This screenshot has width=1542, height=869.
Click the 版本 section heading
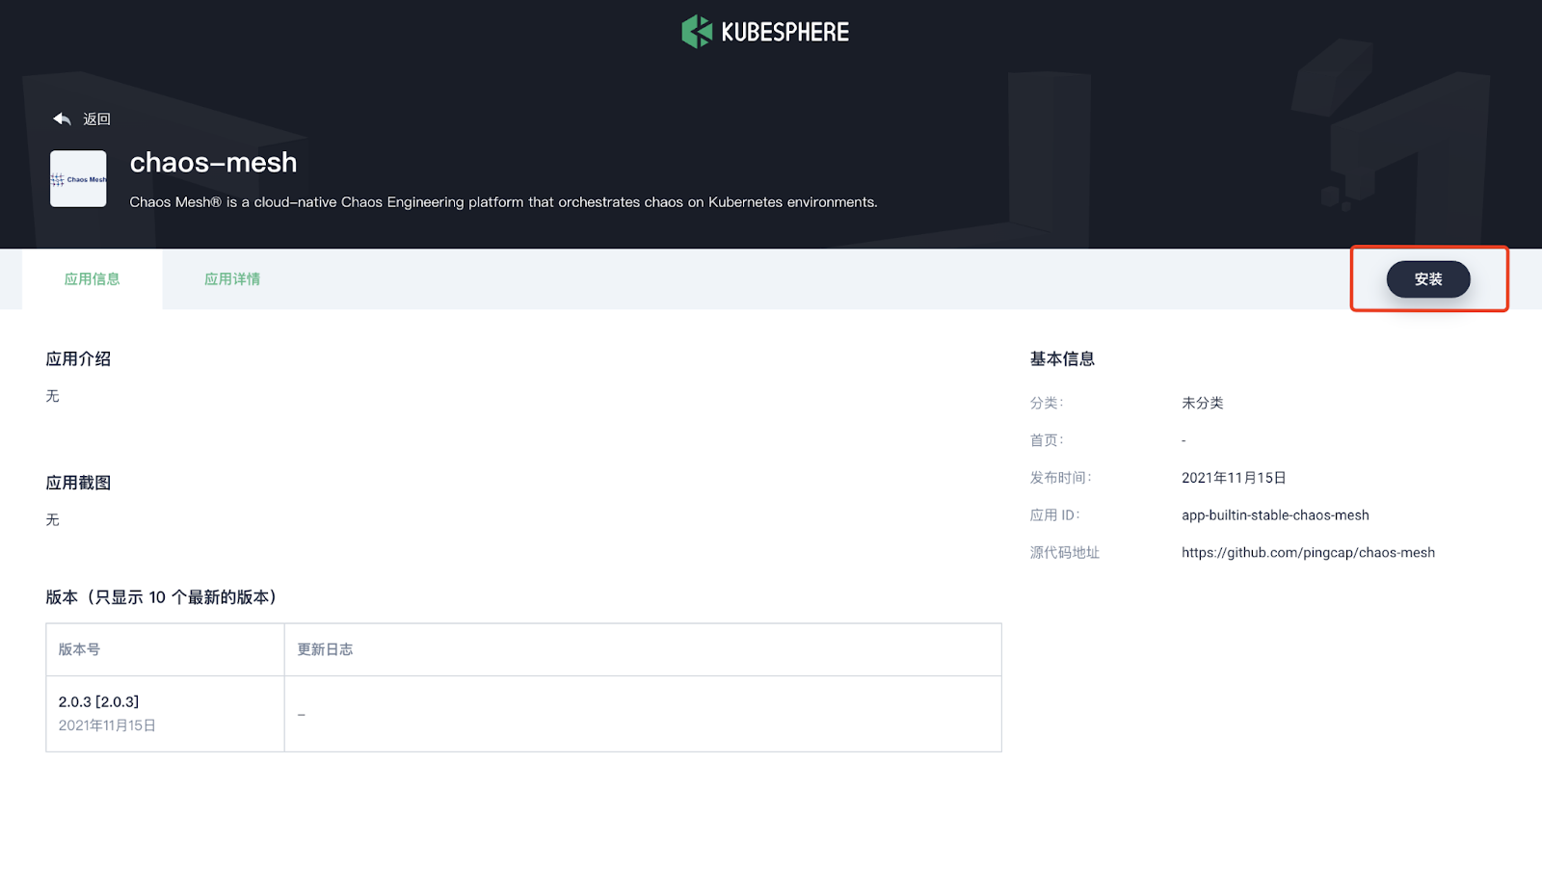[x=161, y=597]
